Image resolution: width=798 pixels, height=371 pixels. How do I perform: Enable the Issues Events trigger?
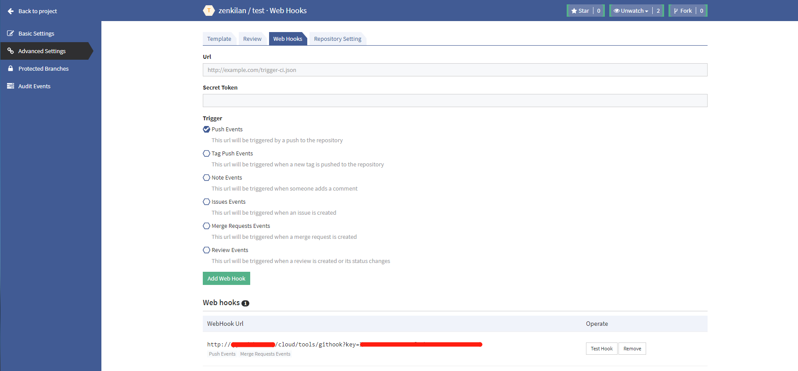coord(206,202)
